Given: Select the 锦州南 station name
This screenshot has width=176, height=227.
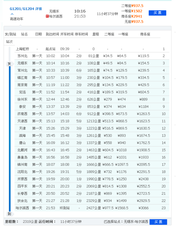Looking at the screenshot, I should click(x=22, y=165).
